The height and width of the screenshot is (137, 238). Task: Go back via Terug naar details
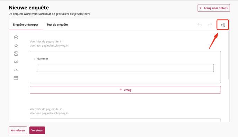214,8
